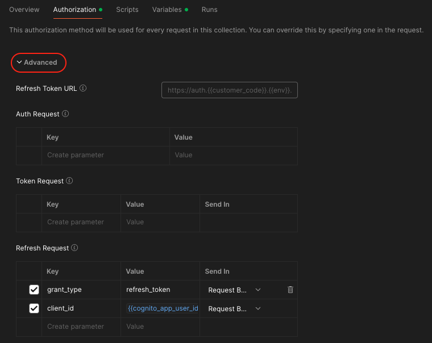Viewport: 432px width, 343px height.
Task: Show info tooltip for Token Request
Action: [x=69, y=181]
